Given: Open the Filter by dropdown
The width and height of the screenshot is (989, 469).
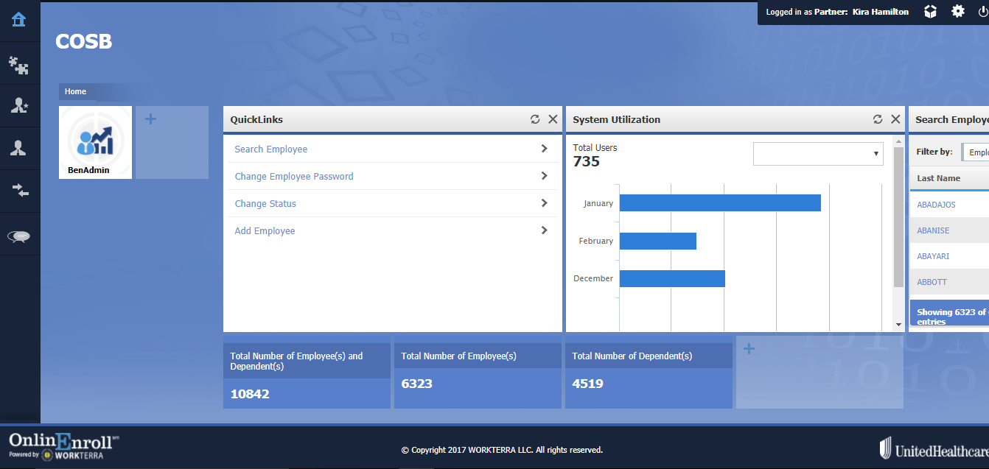Looking at the screenshot, I should 976,152.
